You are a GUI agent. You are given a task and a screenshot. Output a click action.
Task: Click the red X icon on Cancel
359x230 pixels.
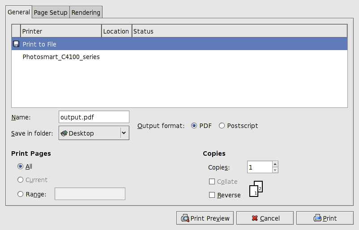point(255,218)
